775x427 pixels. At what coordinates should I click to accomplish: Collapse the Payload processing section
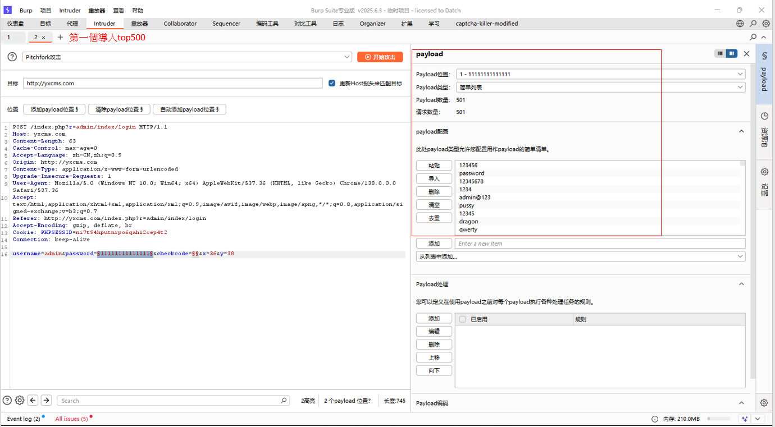pos(741,284)
